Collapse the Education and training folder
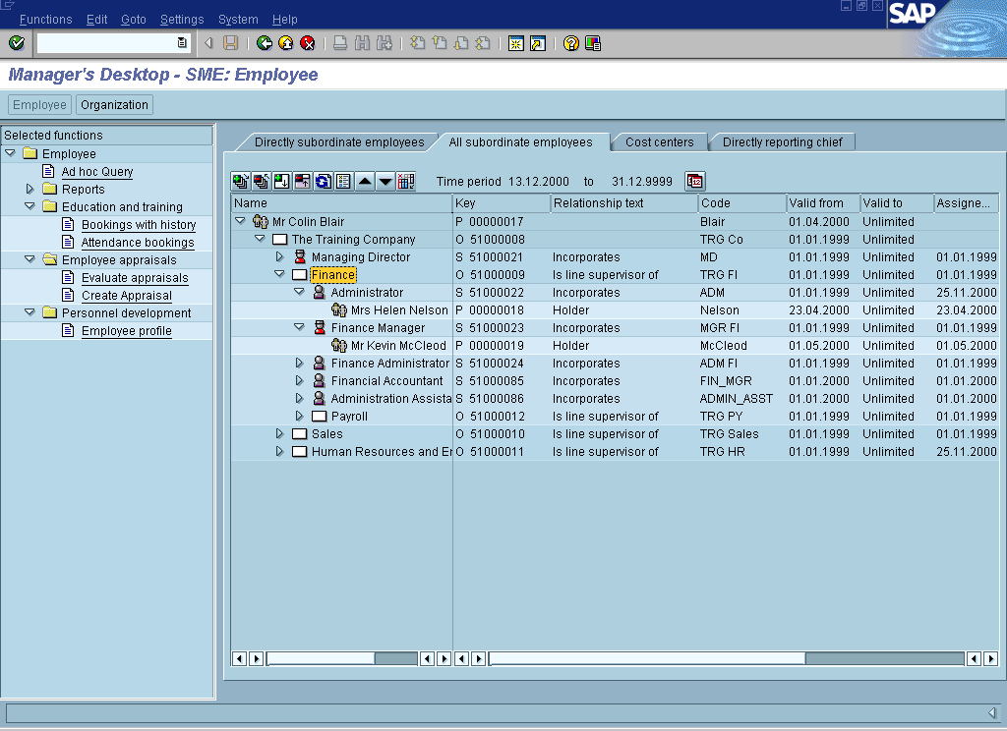This screenshot has height=731, width=1007. tap(30, 206)
